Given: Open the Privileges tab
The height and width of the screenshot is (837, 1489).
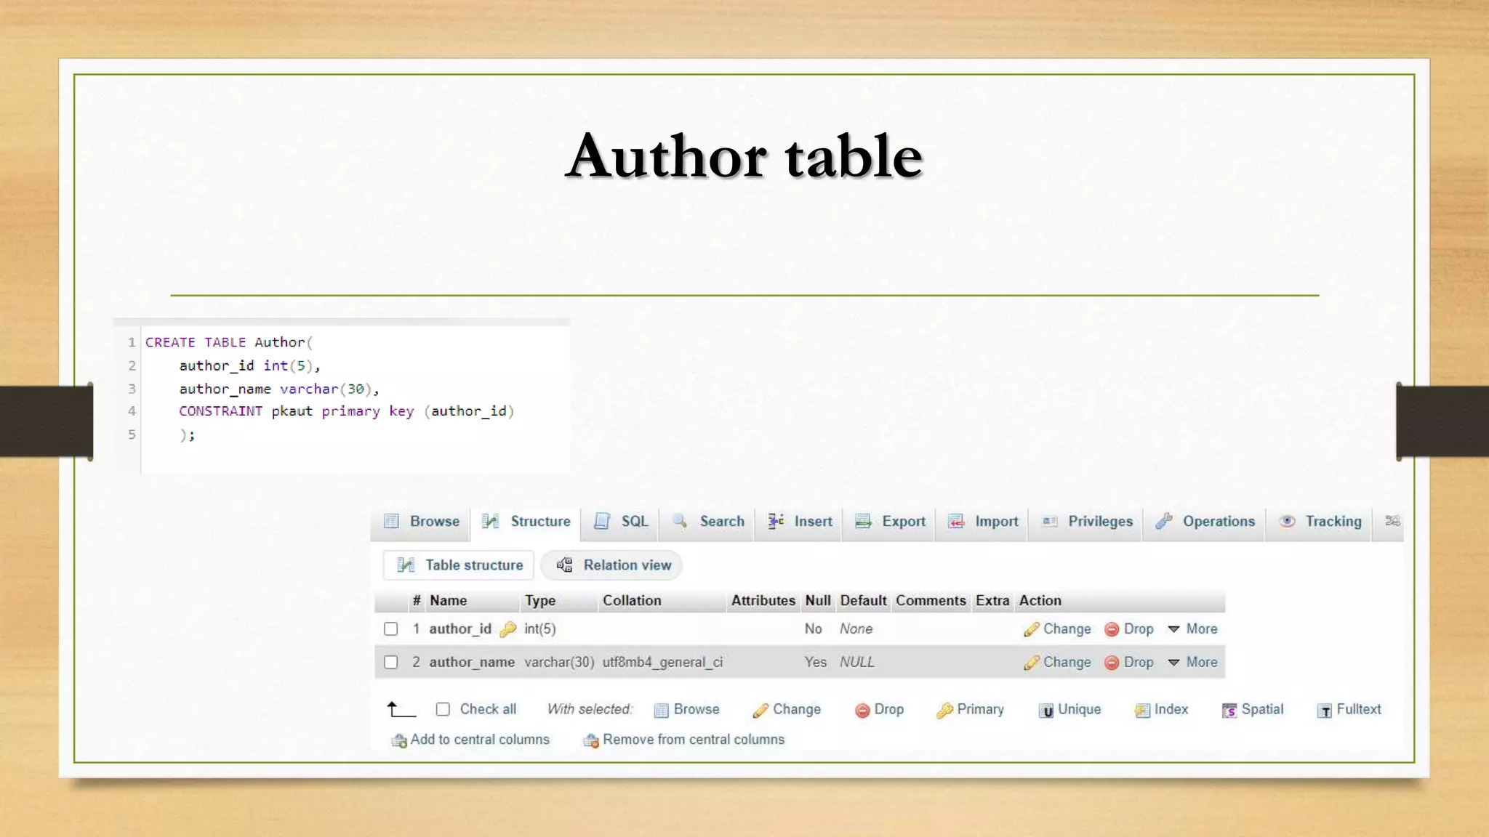Looking at the screenshot, I should point(1087,522).
